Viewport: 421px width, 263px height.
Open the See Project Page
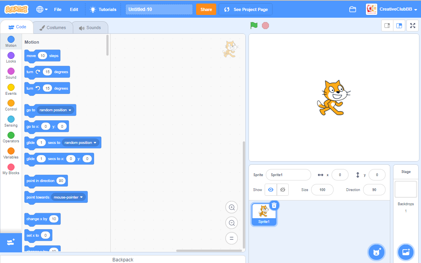[x=245, y=9]
